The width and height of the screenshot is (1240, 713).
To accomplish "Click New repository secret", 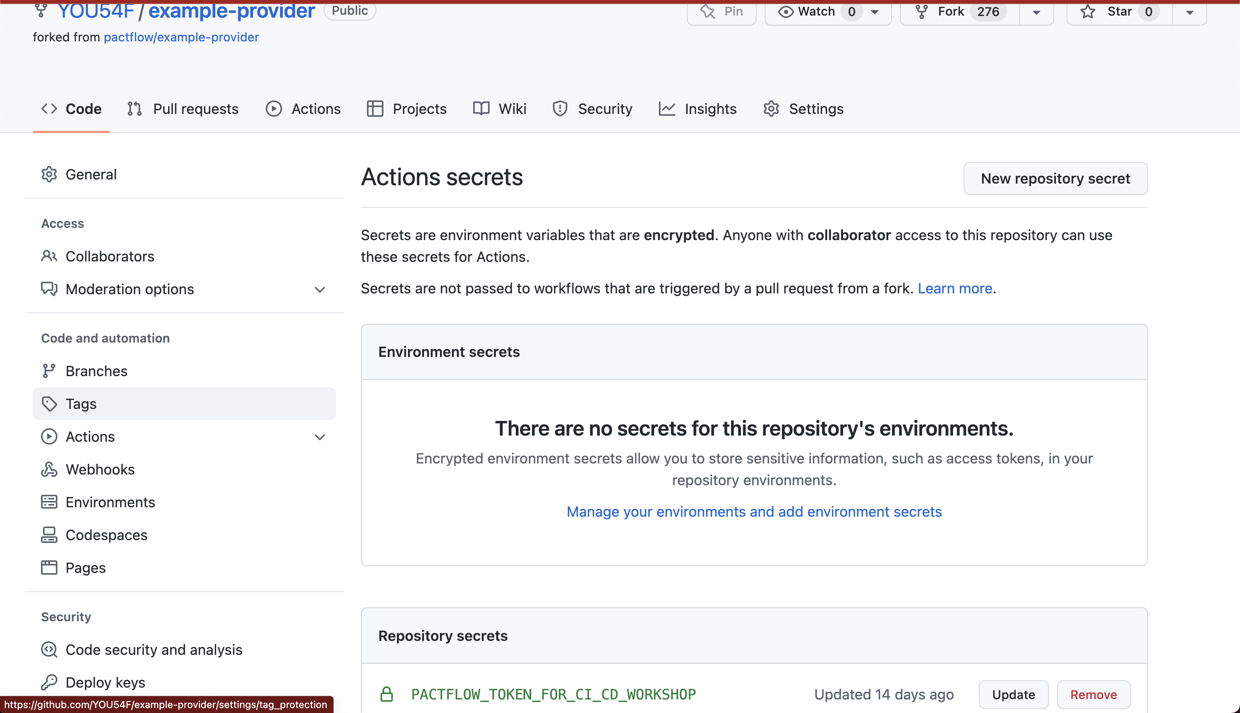I will click(x=1055, y=178).
